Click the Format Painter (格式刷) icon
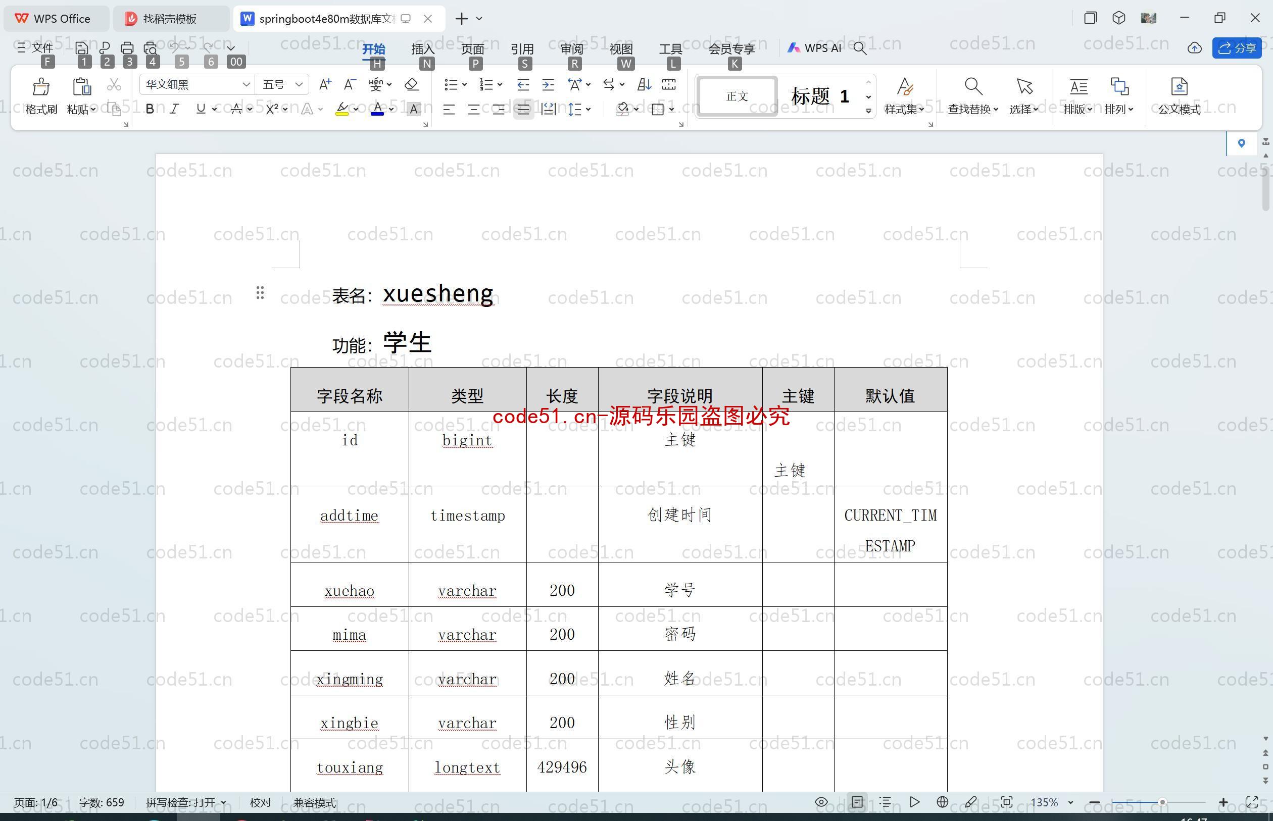1273x821 pixels. pos(41,86)
